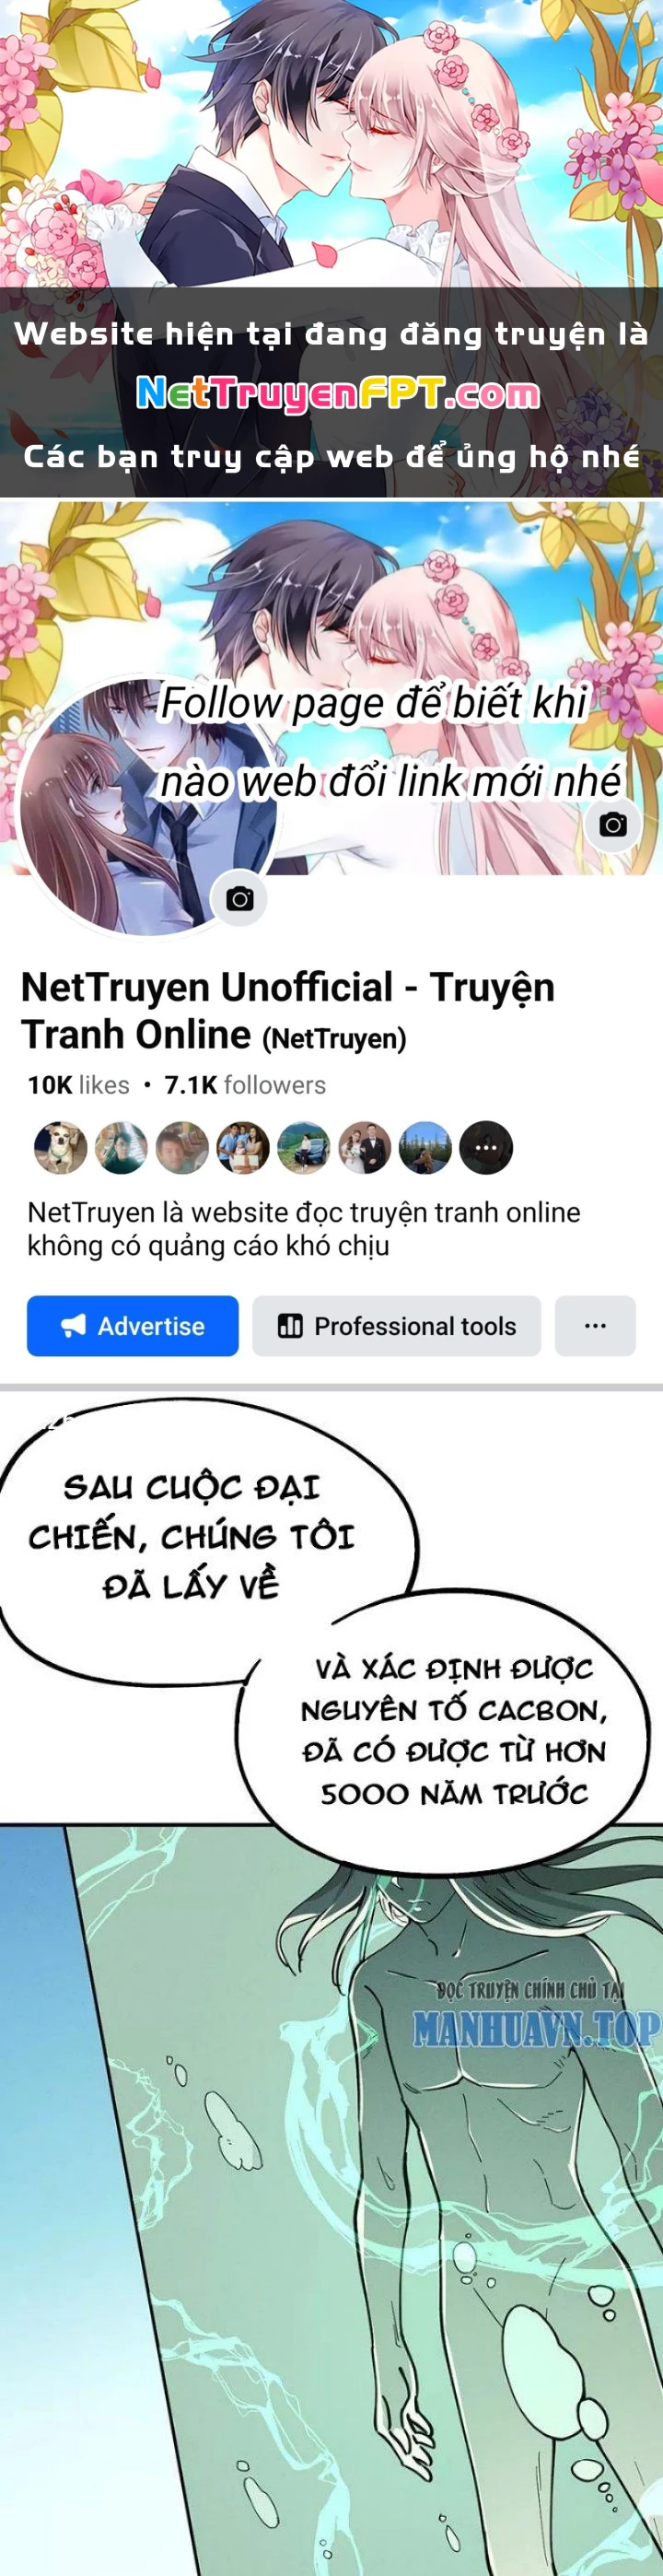Click the NetTruyenFPT.com website link
663x2576 pixels.
(x=338, y=393)
